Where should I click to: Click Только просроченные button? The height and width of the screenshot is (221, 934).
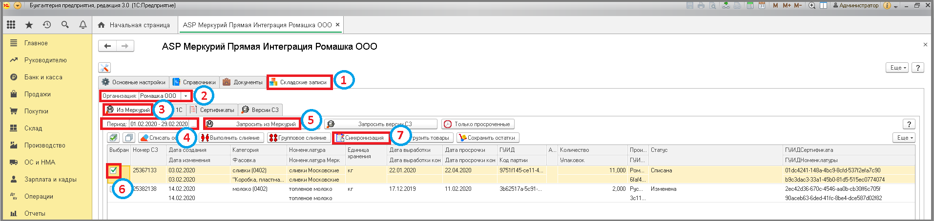(478, 124)
